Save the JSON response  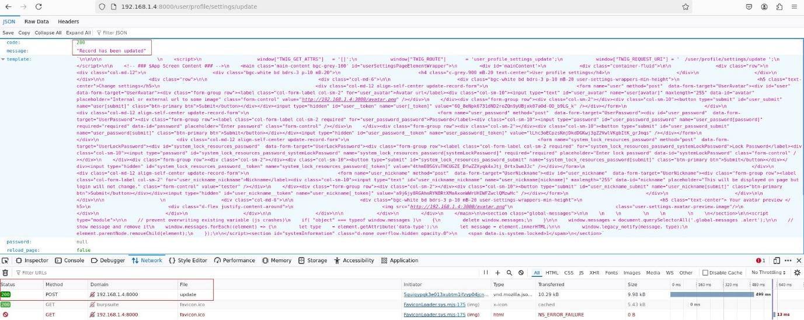[x=8, y=33]
